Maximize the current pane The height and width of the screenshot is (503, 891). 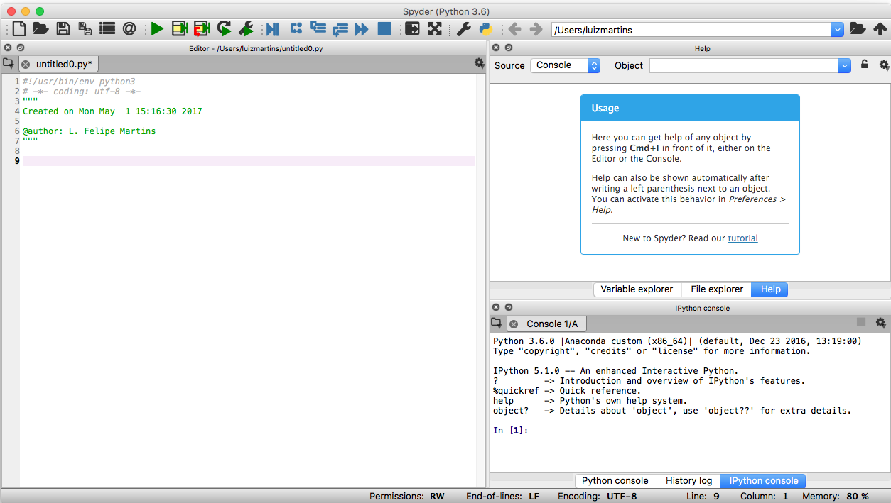pyautogui.click(x=412, y=29)
